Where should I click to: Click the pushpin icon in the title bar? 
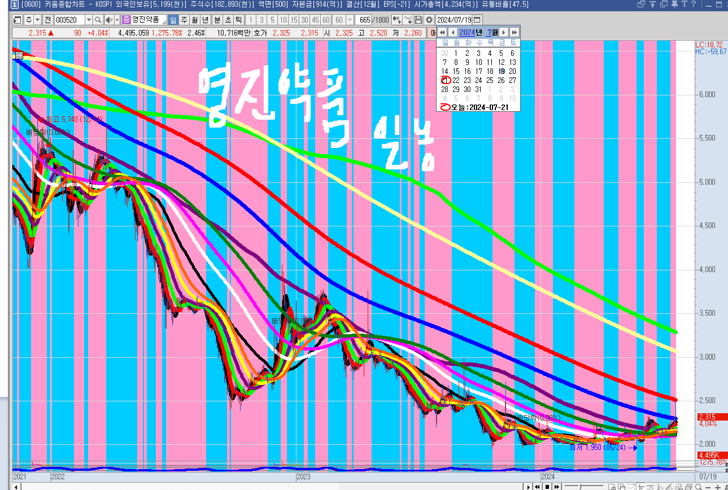click(x=674, y=5)
